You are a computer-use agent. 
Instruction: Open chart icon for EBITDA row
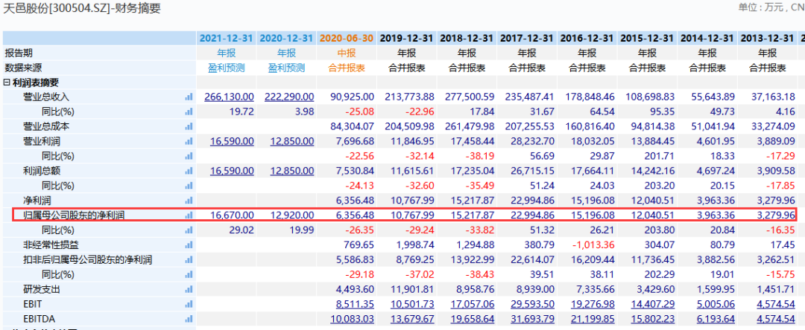tap(189, 320)
